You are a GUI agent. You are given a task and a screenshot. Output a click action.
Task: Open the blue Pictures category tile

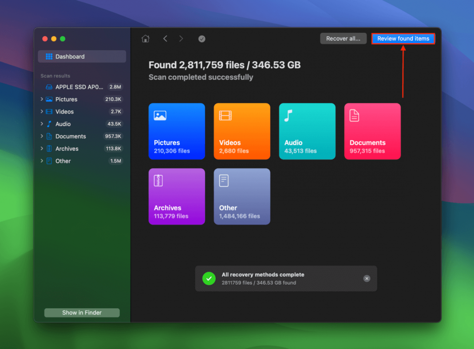[x=177, y=131]
